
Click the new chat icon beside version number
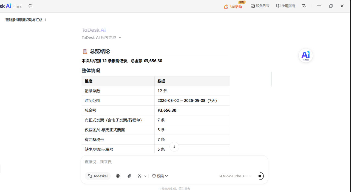[30, 6]
